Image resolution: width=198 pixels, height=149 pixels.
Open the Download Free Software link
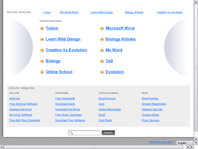click(x=70, y=120)
